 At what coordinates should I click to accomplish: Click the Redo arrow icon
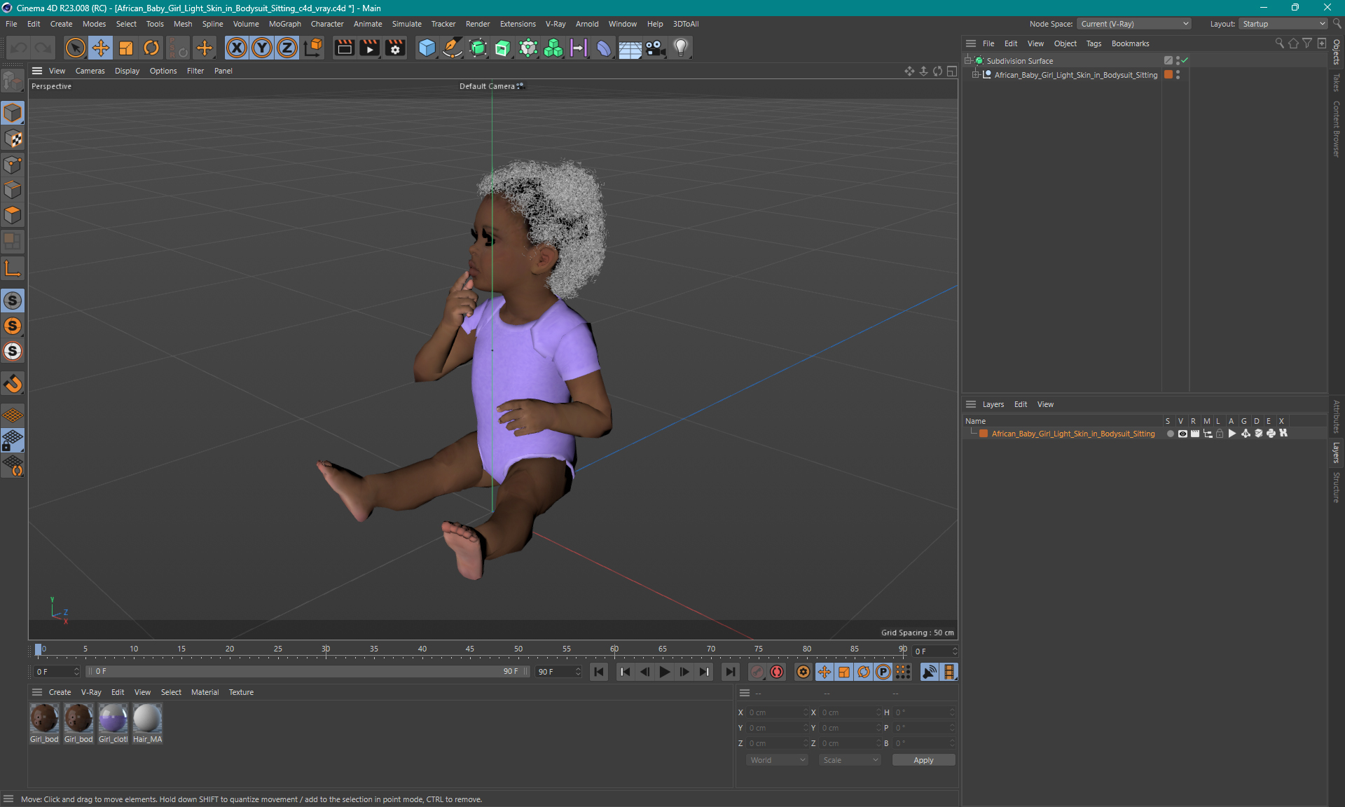pyautogui.click(x=43, y=48)
